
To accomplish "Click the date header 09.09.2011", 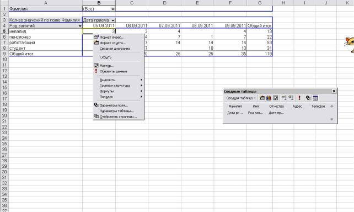I will click(x=230, y=26).
